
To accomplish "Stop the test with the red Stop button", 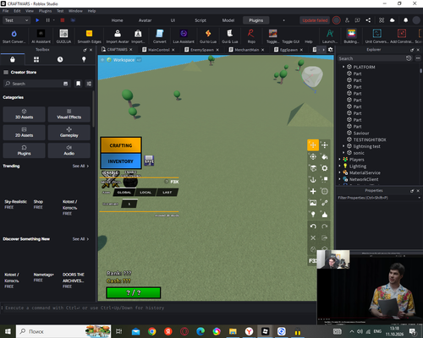I will tap(63, 20).
